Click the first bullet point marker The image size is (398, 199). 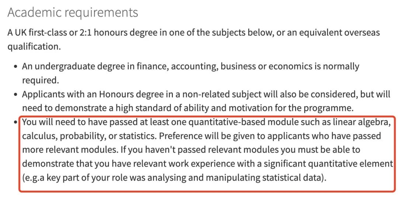[x=16, y=67]
